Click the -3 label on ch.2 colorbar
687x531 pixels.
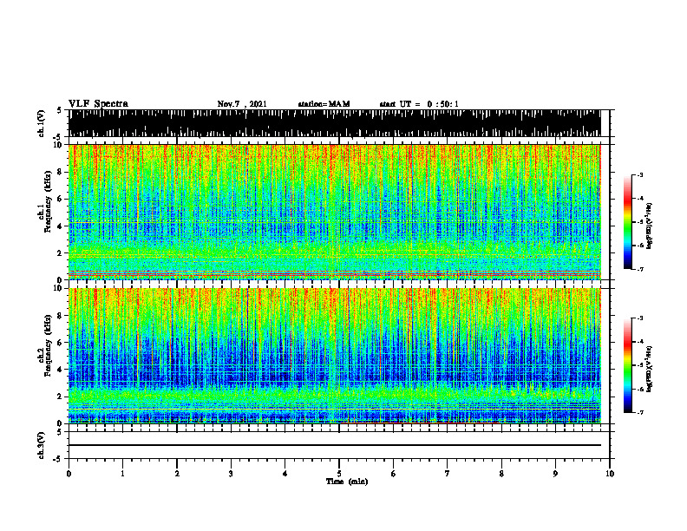click(640, 318)
